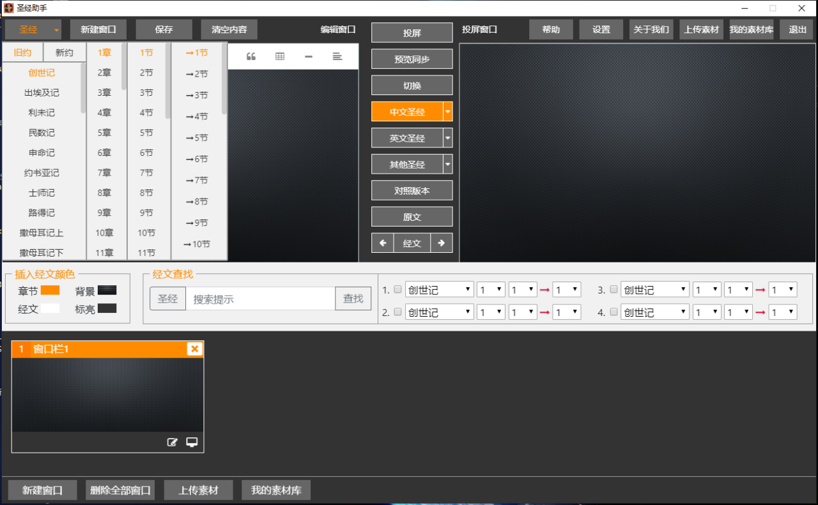Click the 投屏 button
Image resolution: width=818 pixels, height=505 pixels.
(412, 33)
